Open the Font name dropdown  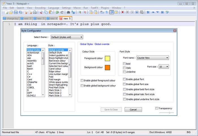pyautogui.click(x=153, y=58)
